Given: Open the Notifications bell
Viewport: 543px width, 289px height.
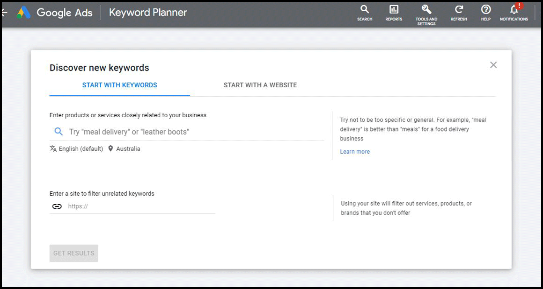Looking at the screenshot, I should (514, 12).
